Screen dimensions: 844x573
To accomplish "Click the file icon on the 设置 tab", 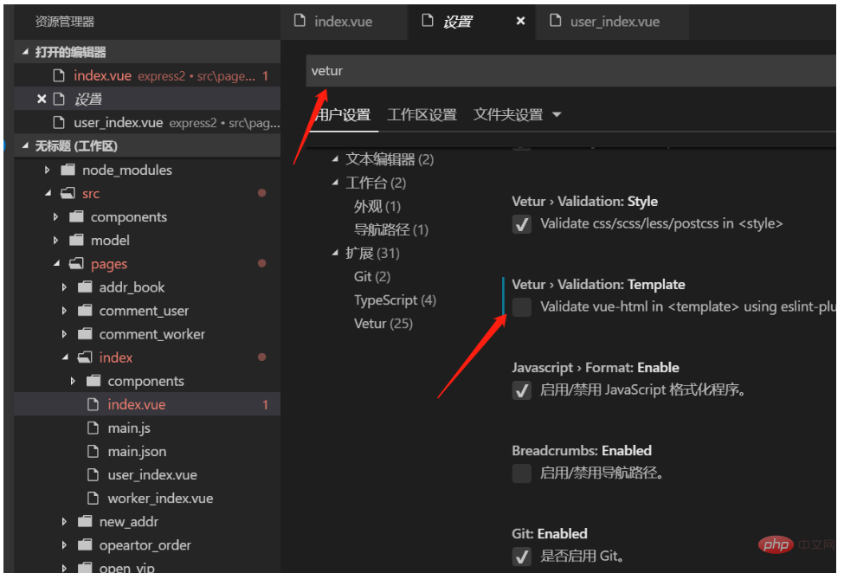I will [428, 21].
